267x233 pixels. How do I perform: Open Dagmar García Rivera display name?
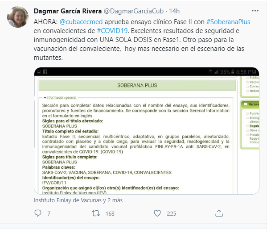click(x=68, y=11)
